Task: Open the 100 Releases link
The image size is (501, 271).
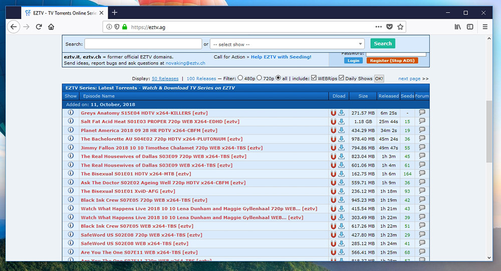Action: pyautogui.click(x=201, y=79)
